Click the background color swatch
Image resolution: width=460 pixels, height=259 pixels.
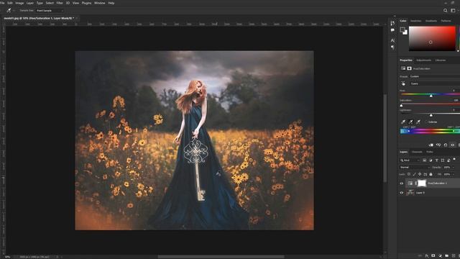click(405, 32)
